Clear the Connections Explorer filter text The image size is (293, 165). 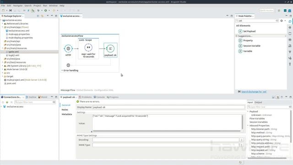click(54, 102)
